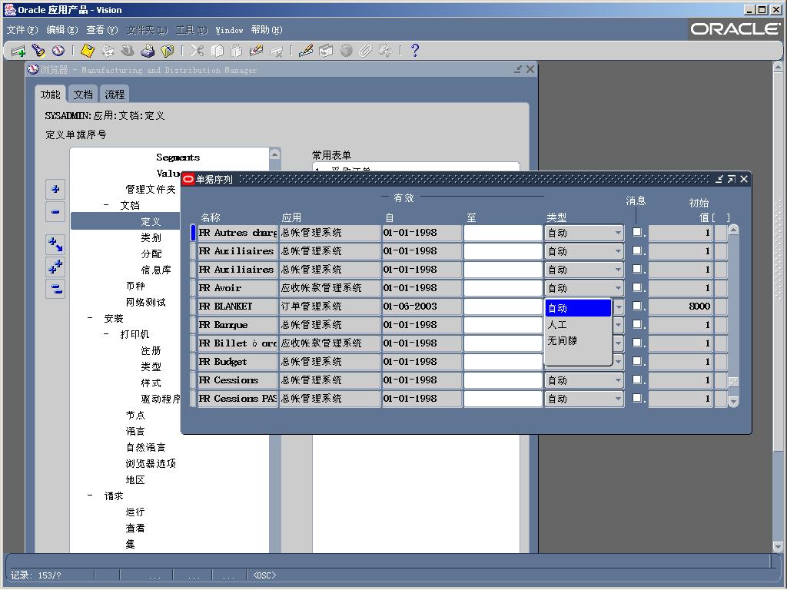787x590 pixels.
Task: Click the Paste toolbar icon
Action: pyautogui.click(x=237, y=51)
